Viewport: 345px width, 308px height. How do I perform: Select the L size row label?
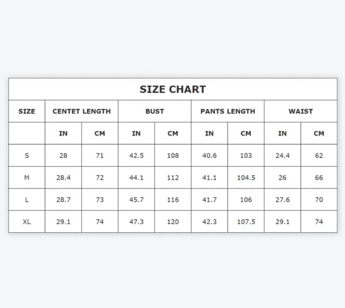[26, 199]
